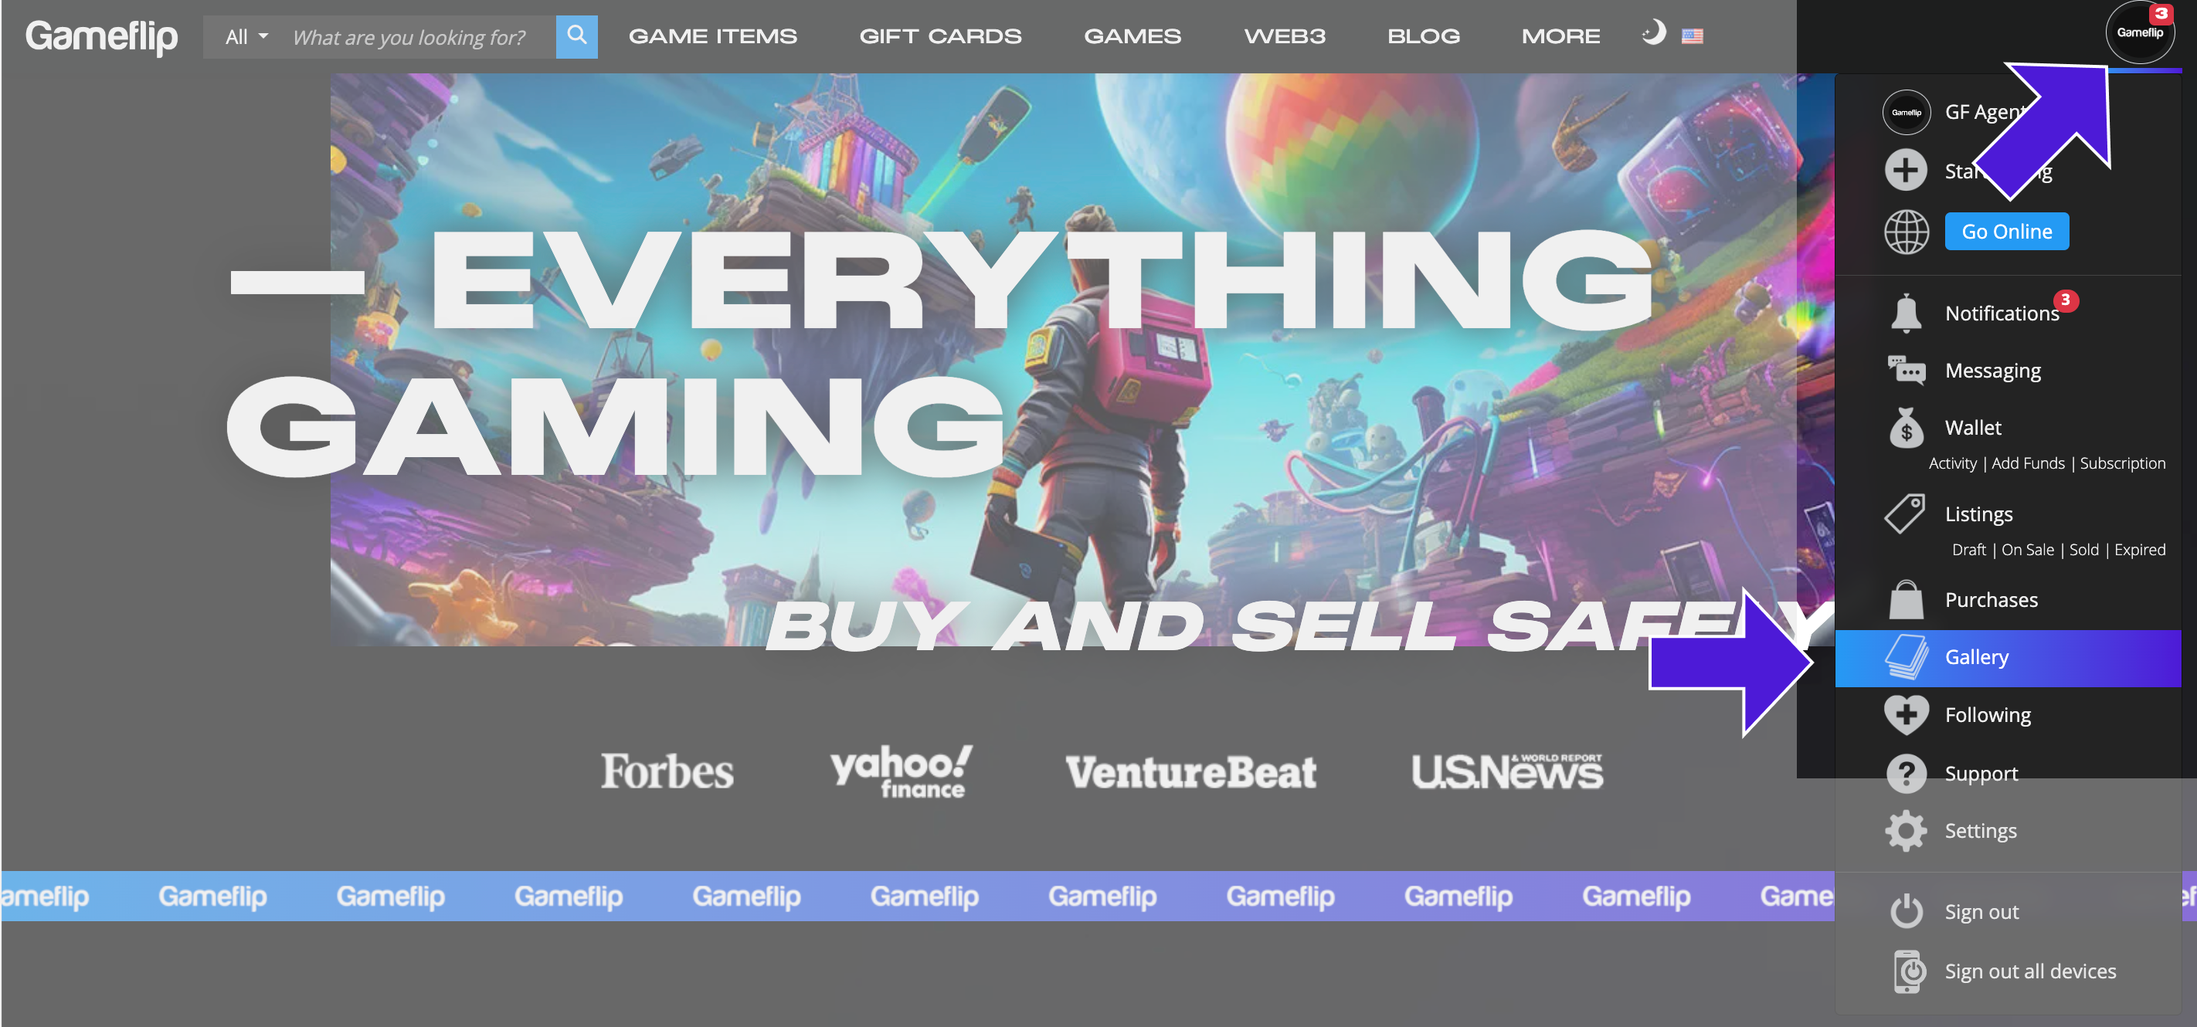
Task: Click Sign out all devices
Action: [x=2030, y=971]
